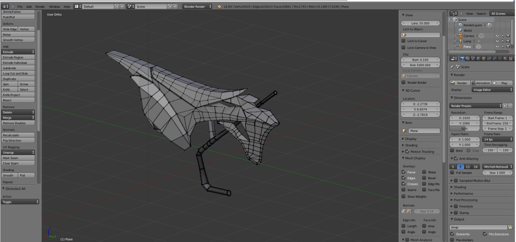Open the Object properties tab icon
This screenshot has height=242, width=516.
[484, 58]
